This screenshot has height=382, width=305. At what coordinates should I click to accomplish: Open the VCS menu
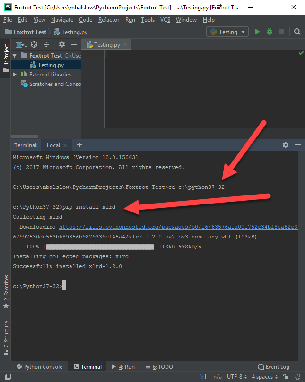pos(165,20)
